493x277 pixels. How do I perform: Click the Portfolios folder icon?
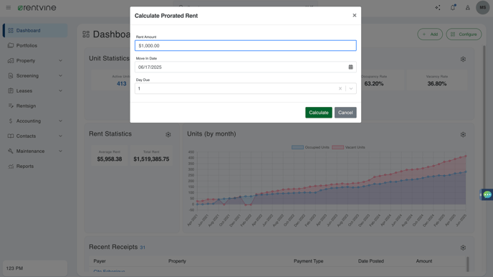11,45
